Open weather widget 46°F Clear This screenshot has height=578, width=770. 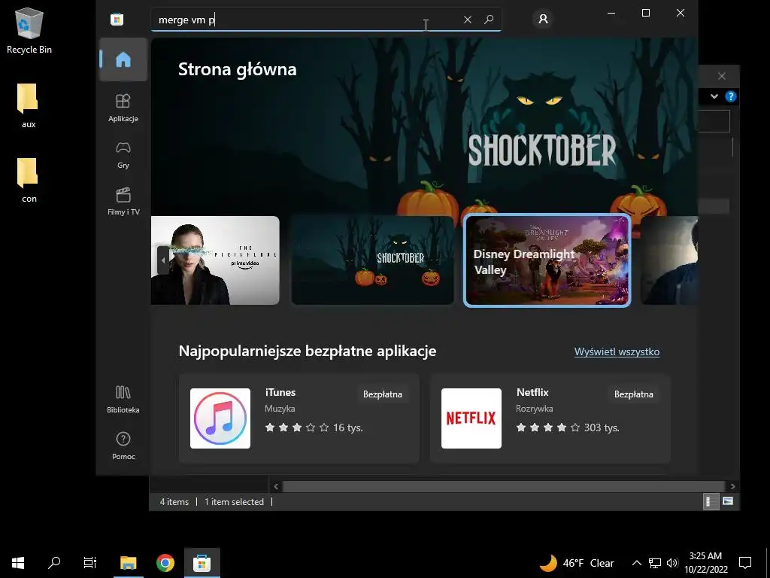coord(577,563)
